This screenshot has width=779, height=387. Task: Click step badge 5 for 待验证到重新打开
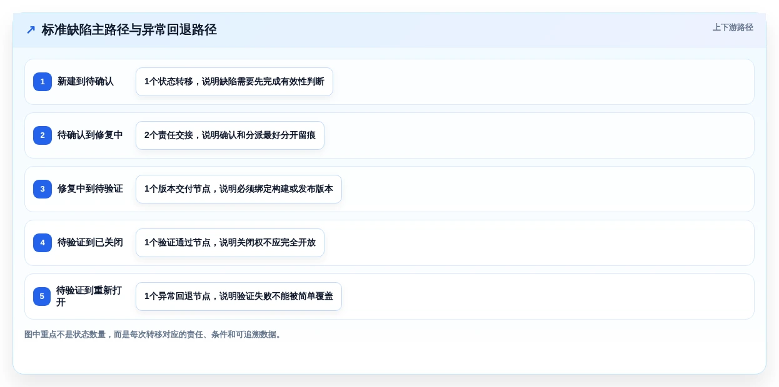[42, 296]
